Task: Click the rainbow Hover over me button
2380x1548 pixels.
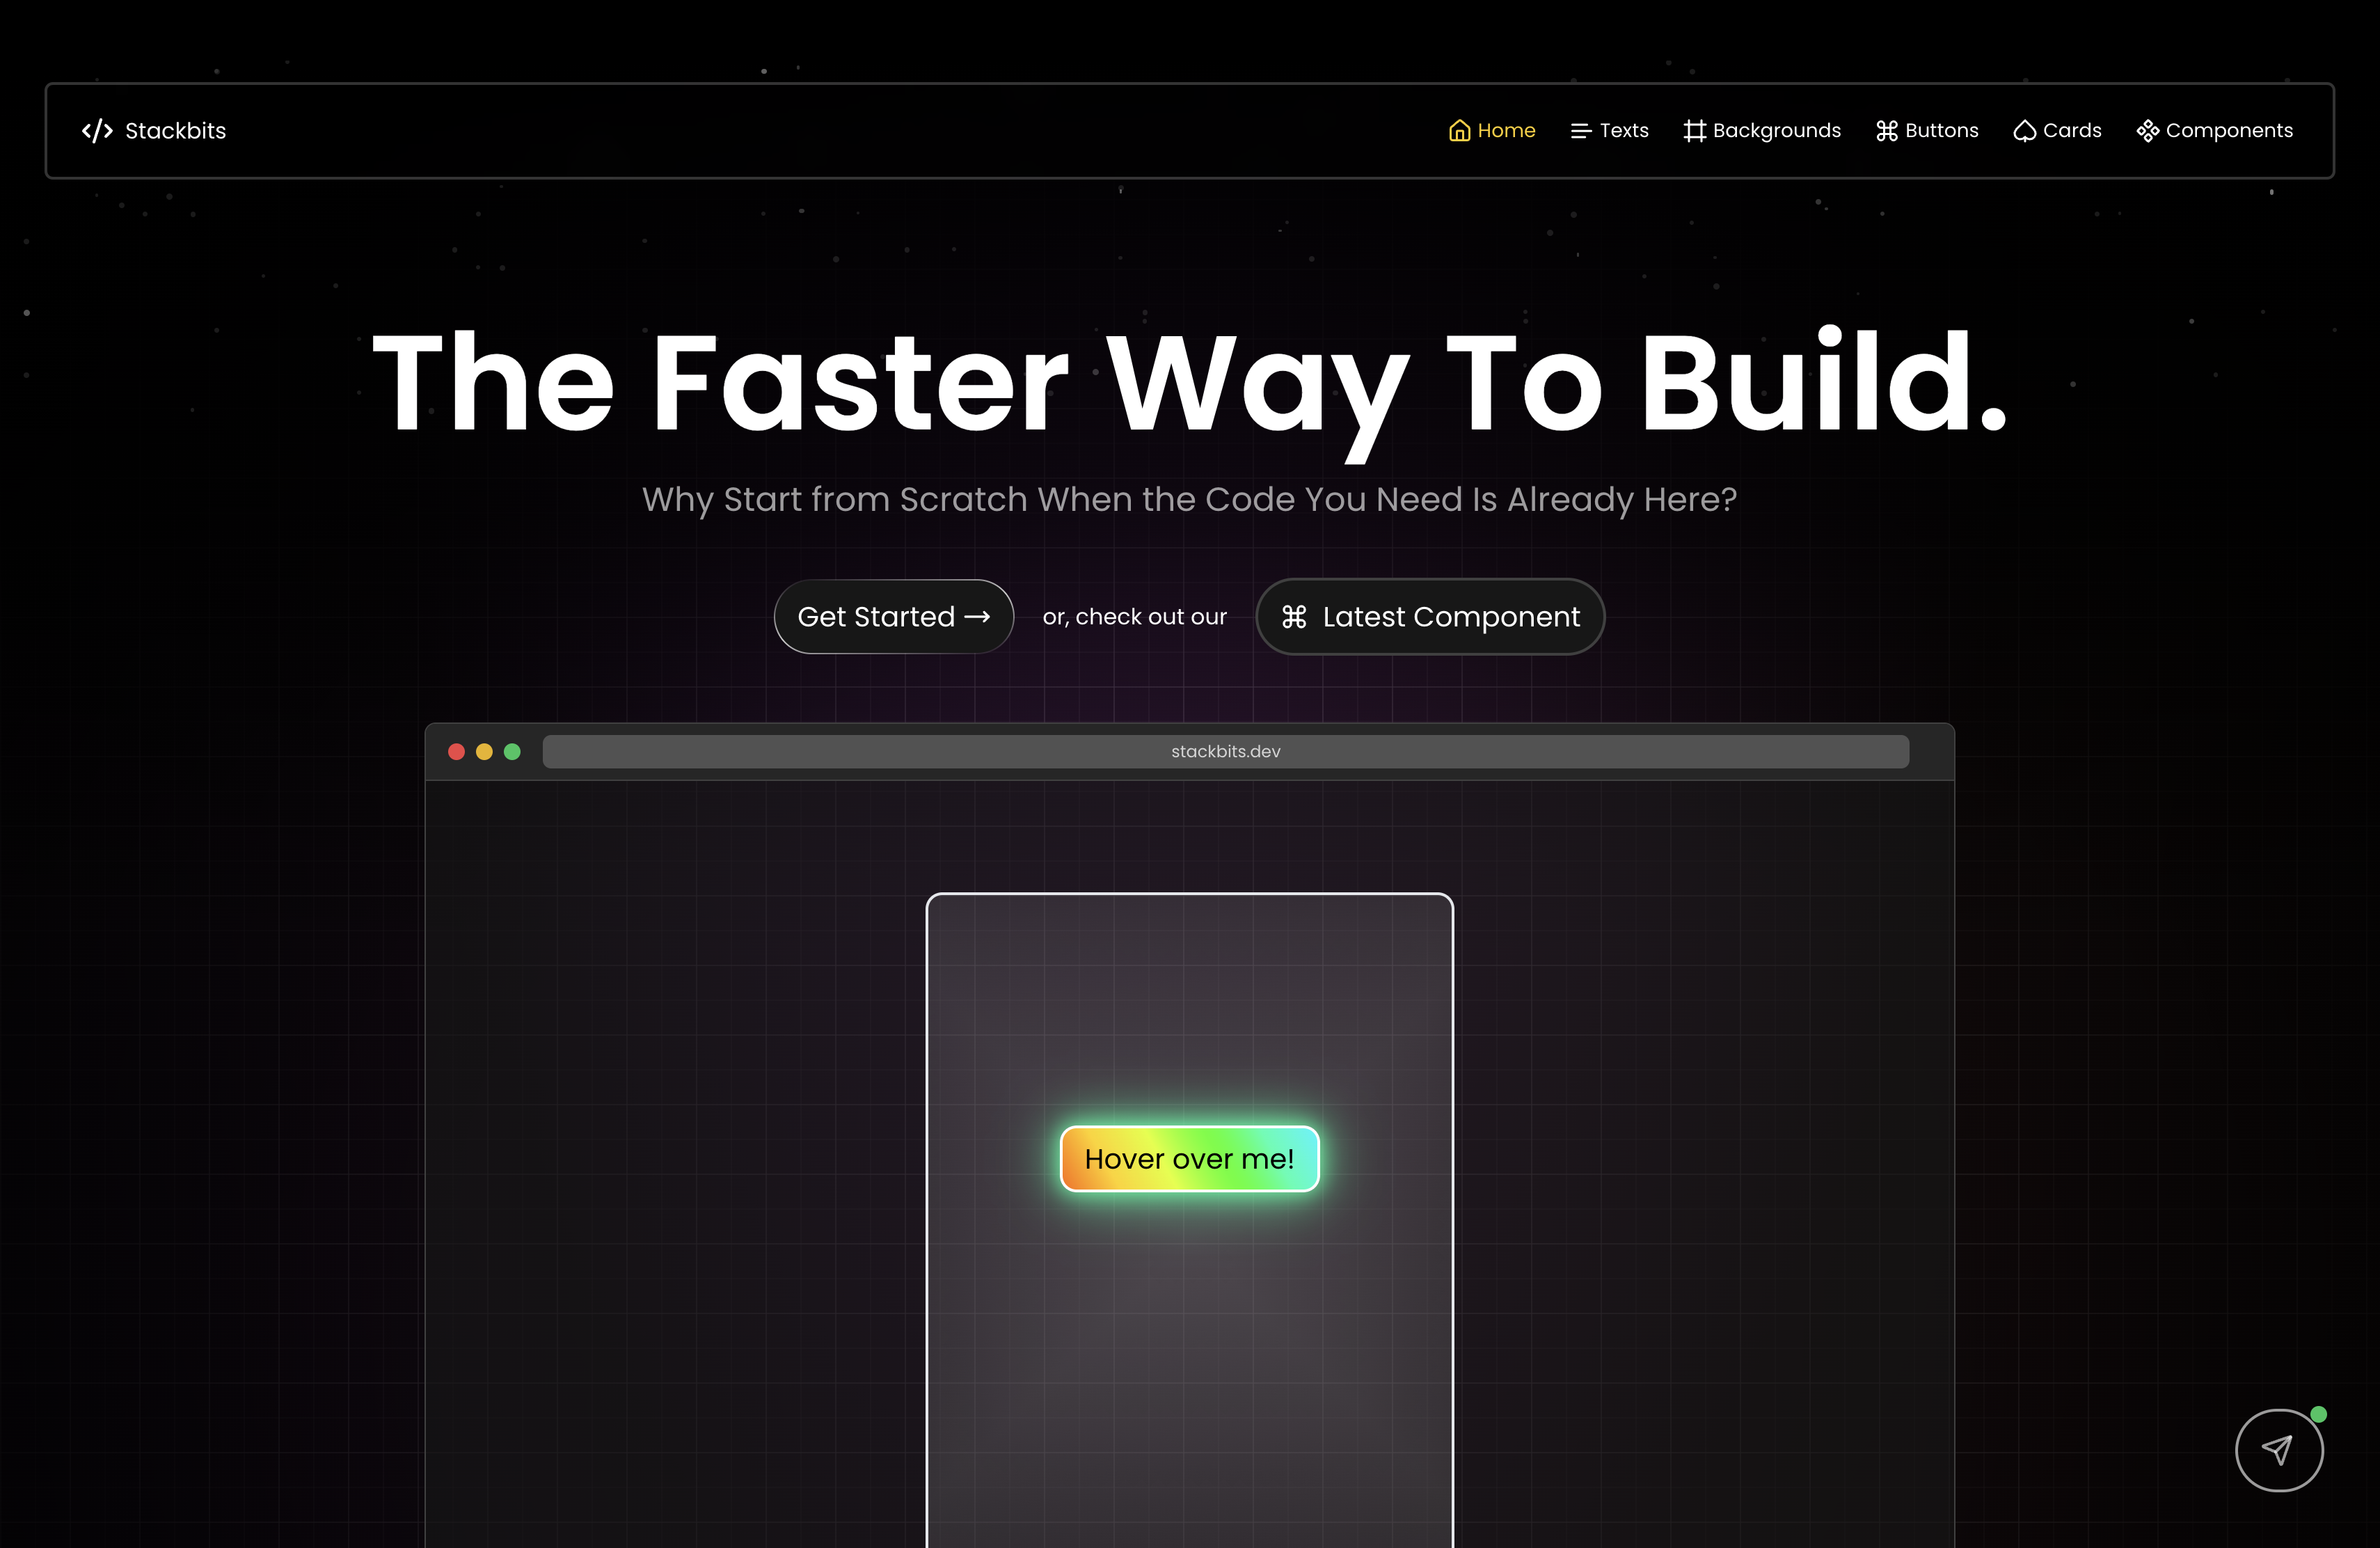Action: point(1189,1159)
